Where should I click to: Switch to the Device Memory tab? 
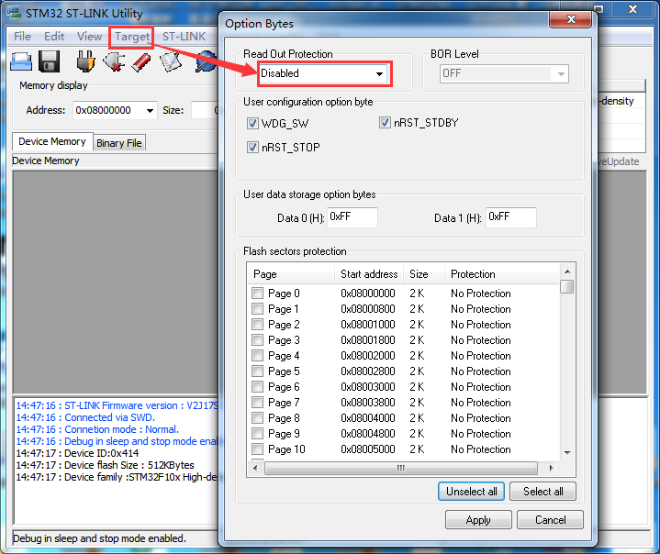click(52, 141)
